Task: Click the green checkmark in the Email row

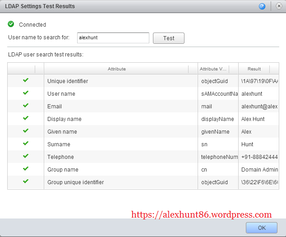Action: pos(26,106)
